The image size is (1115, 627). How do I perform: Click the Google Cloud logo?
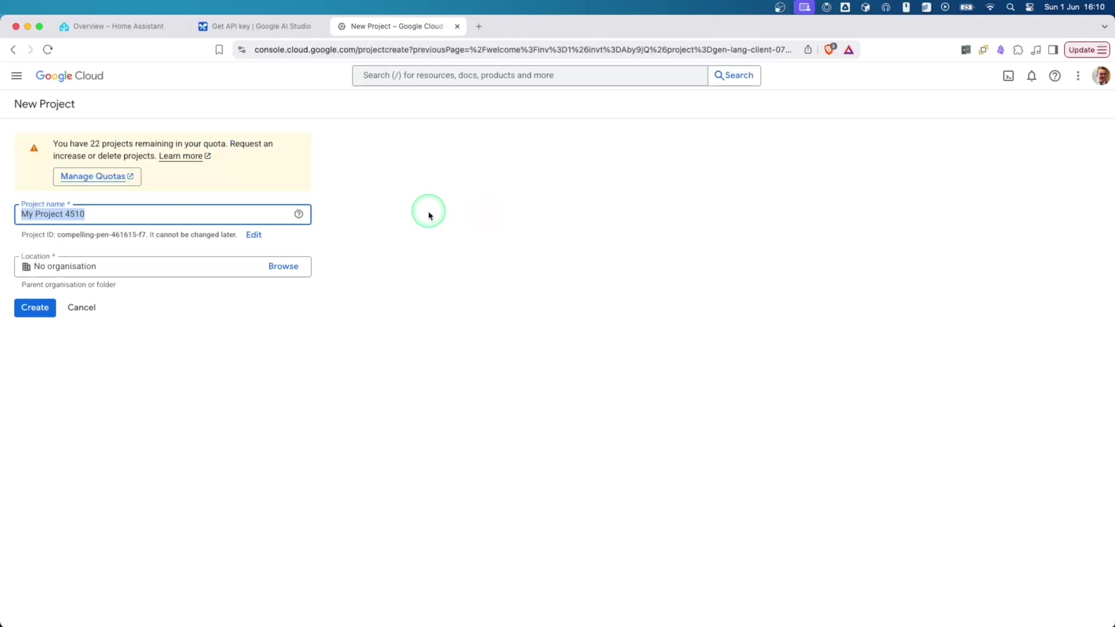[69, 75]
